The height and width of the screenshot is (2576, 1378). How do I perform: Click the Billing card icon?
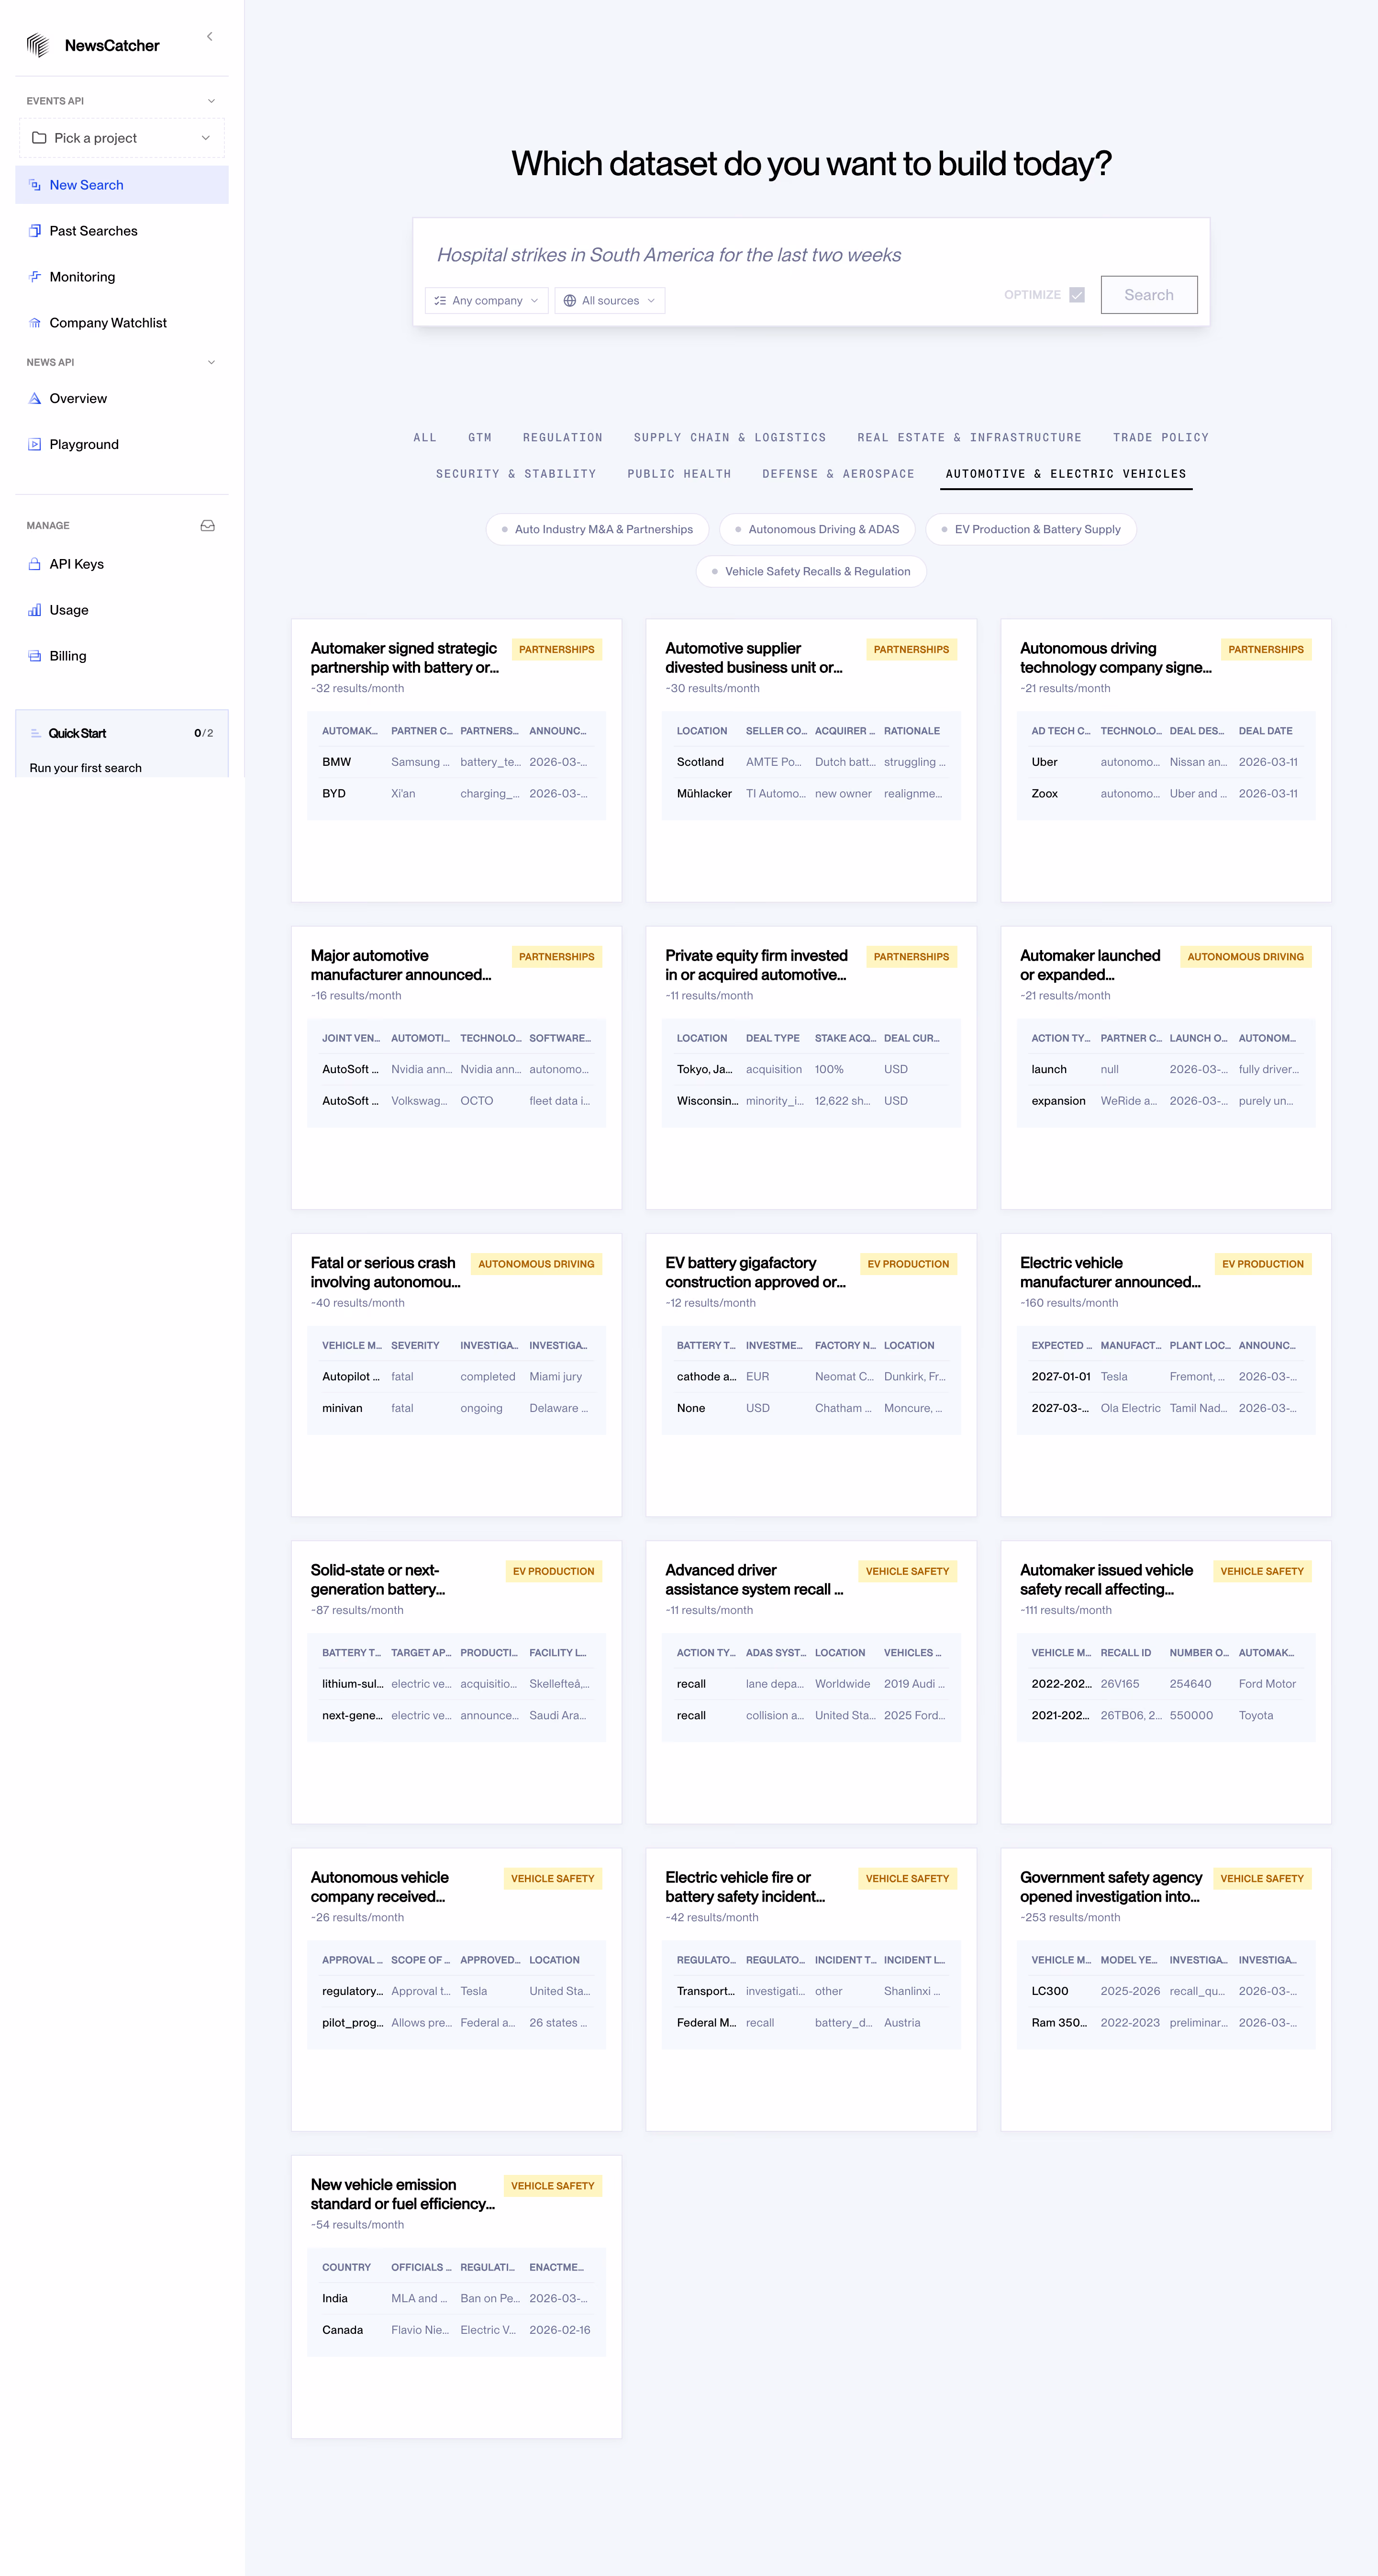35,656
